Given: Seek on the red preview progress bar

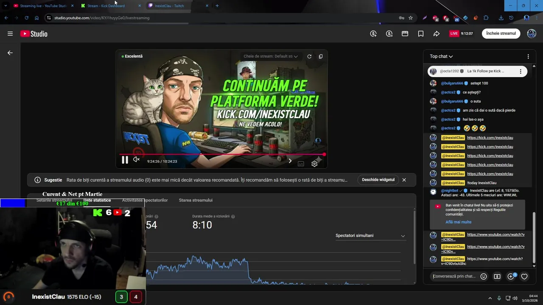Looking at the screenshot, I should (x=221, y=155).
